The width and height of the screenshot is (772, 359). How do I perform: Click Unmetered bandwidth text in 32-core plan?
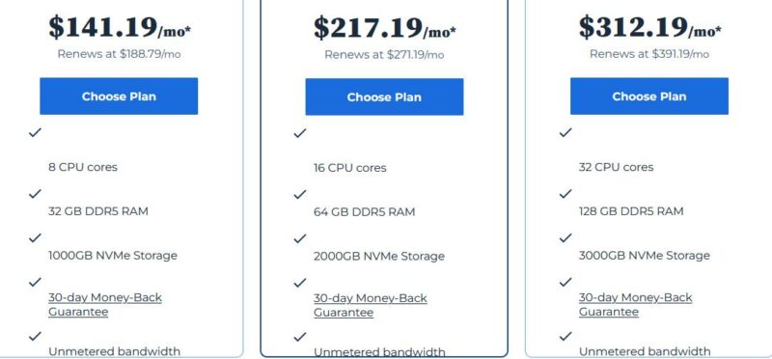645,351
